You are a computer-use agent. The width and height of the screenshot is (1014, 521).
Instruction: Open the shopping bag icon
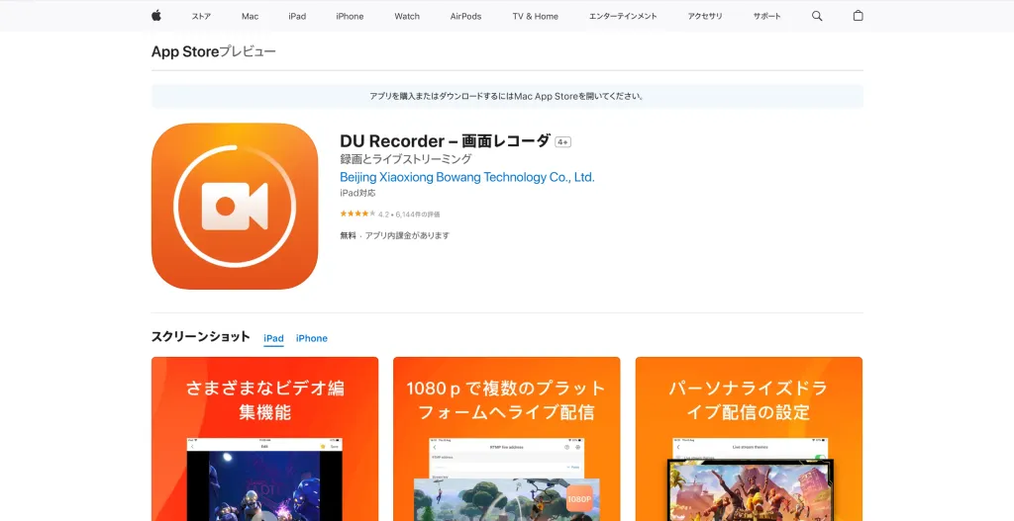[858, 16]
